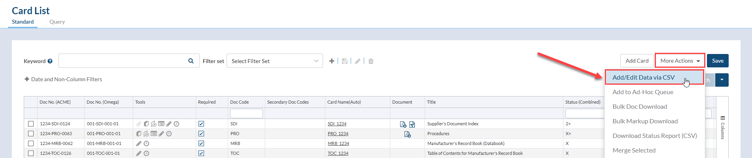Click the Status (Combined) column filter box

pyautogui.click(x=584, y=113)
